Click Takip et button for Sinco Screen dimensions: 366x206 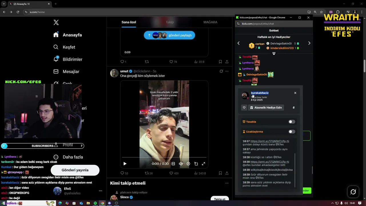(x=220, y=199)
